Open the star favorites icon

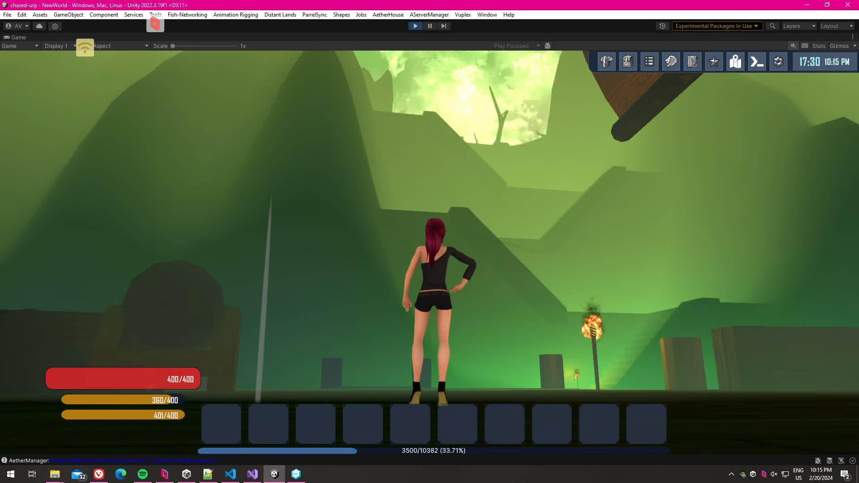tap(714, 62)
